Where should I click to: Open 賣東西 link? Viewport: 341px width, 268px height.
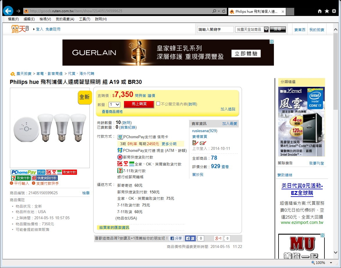[300, 30]
